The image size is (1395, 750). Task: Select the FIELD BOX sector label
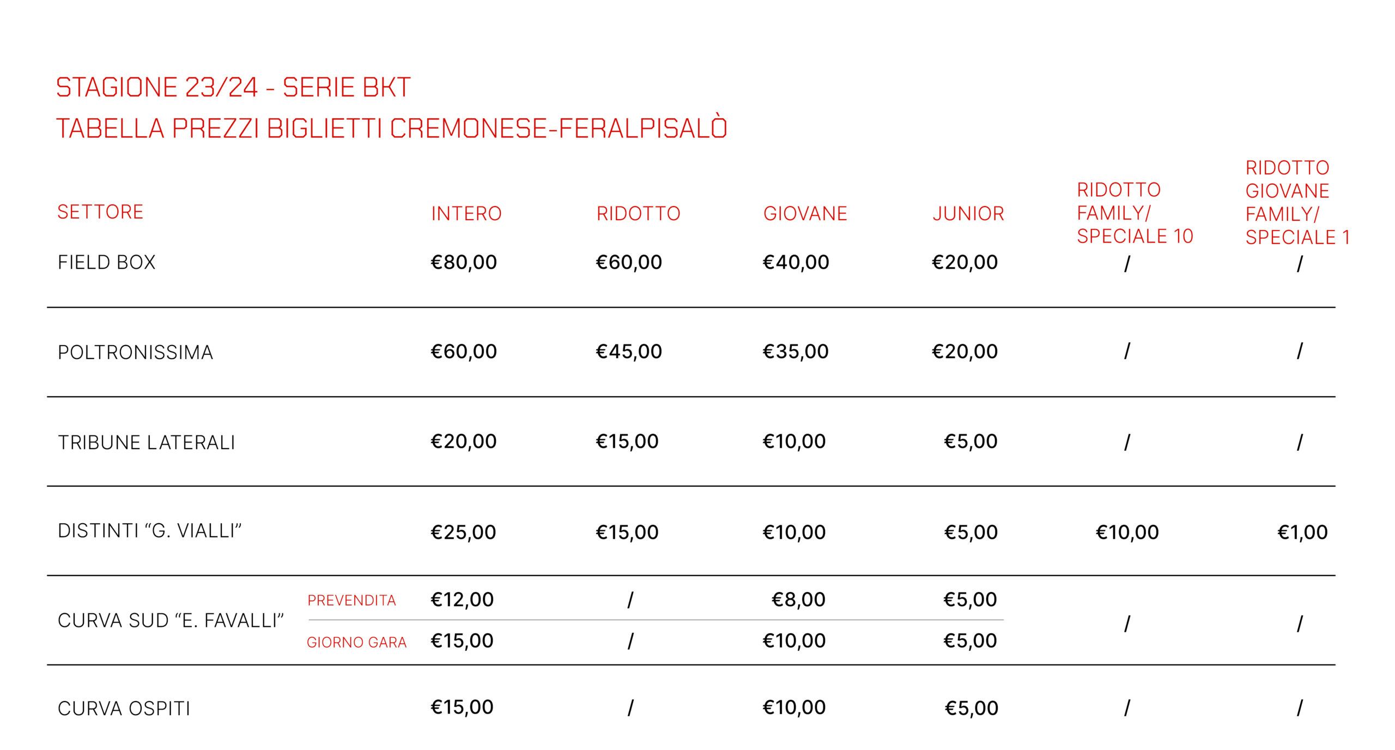(107, 262)
